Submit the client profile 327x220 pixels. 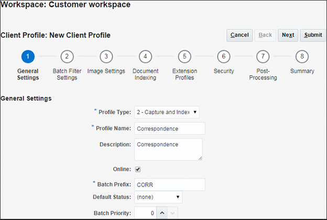coord(313,35)
